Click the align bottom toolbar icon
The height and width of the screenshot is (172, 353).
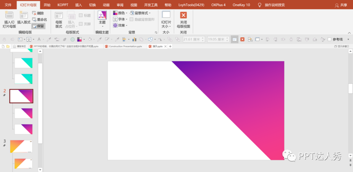click(315, 39)
